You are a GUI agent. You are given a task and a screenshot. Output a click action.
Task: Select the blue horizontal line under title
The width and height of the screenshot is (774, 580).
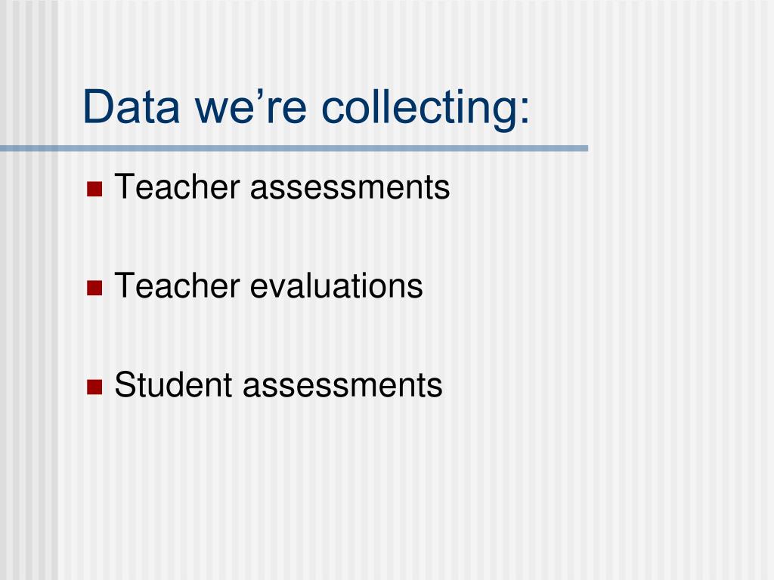point(294,148)
